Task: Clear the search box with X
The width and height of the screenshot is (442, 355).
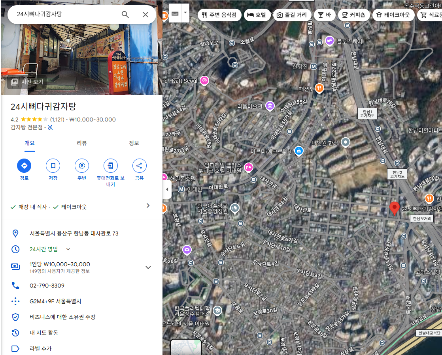Action: [145, 14]
